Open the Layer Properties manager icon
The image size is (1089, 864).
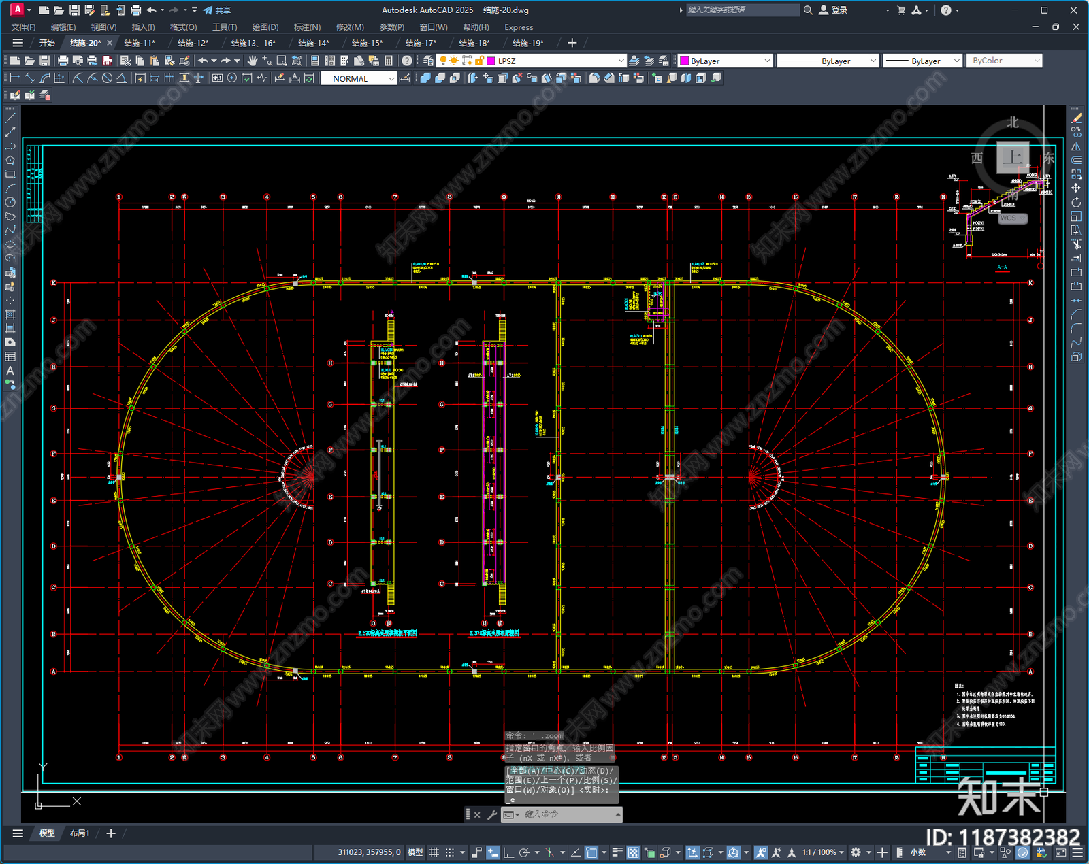point(428,61)
